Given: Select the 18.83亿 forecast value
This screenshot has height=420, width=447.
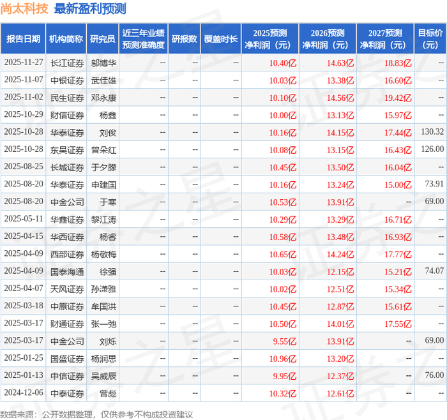Looking at the screenshot, I should [x=398, y=63].
